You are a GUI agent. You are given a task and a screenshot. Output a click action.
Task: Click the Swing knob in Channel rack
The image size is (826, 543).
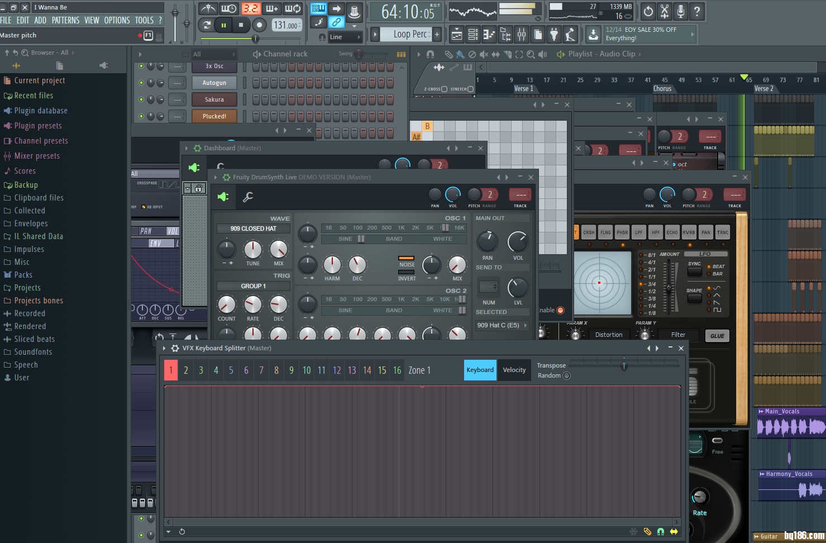coord(359,54)
